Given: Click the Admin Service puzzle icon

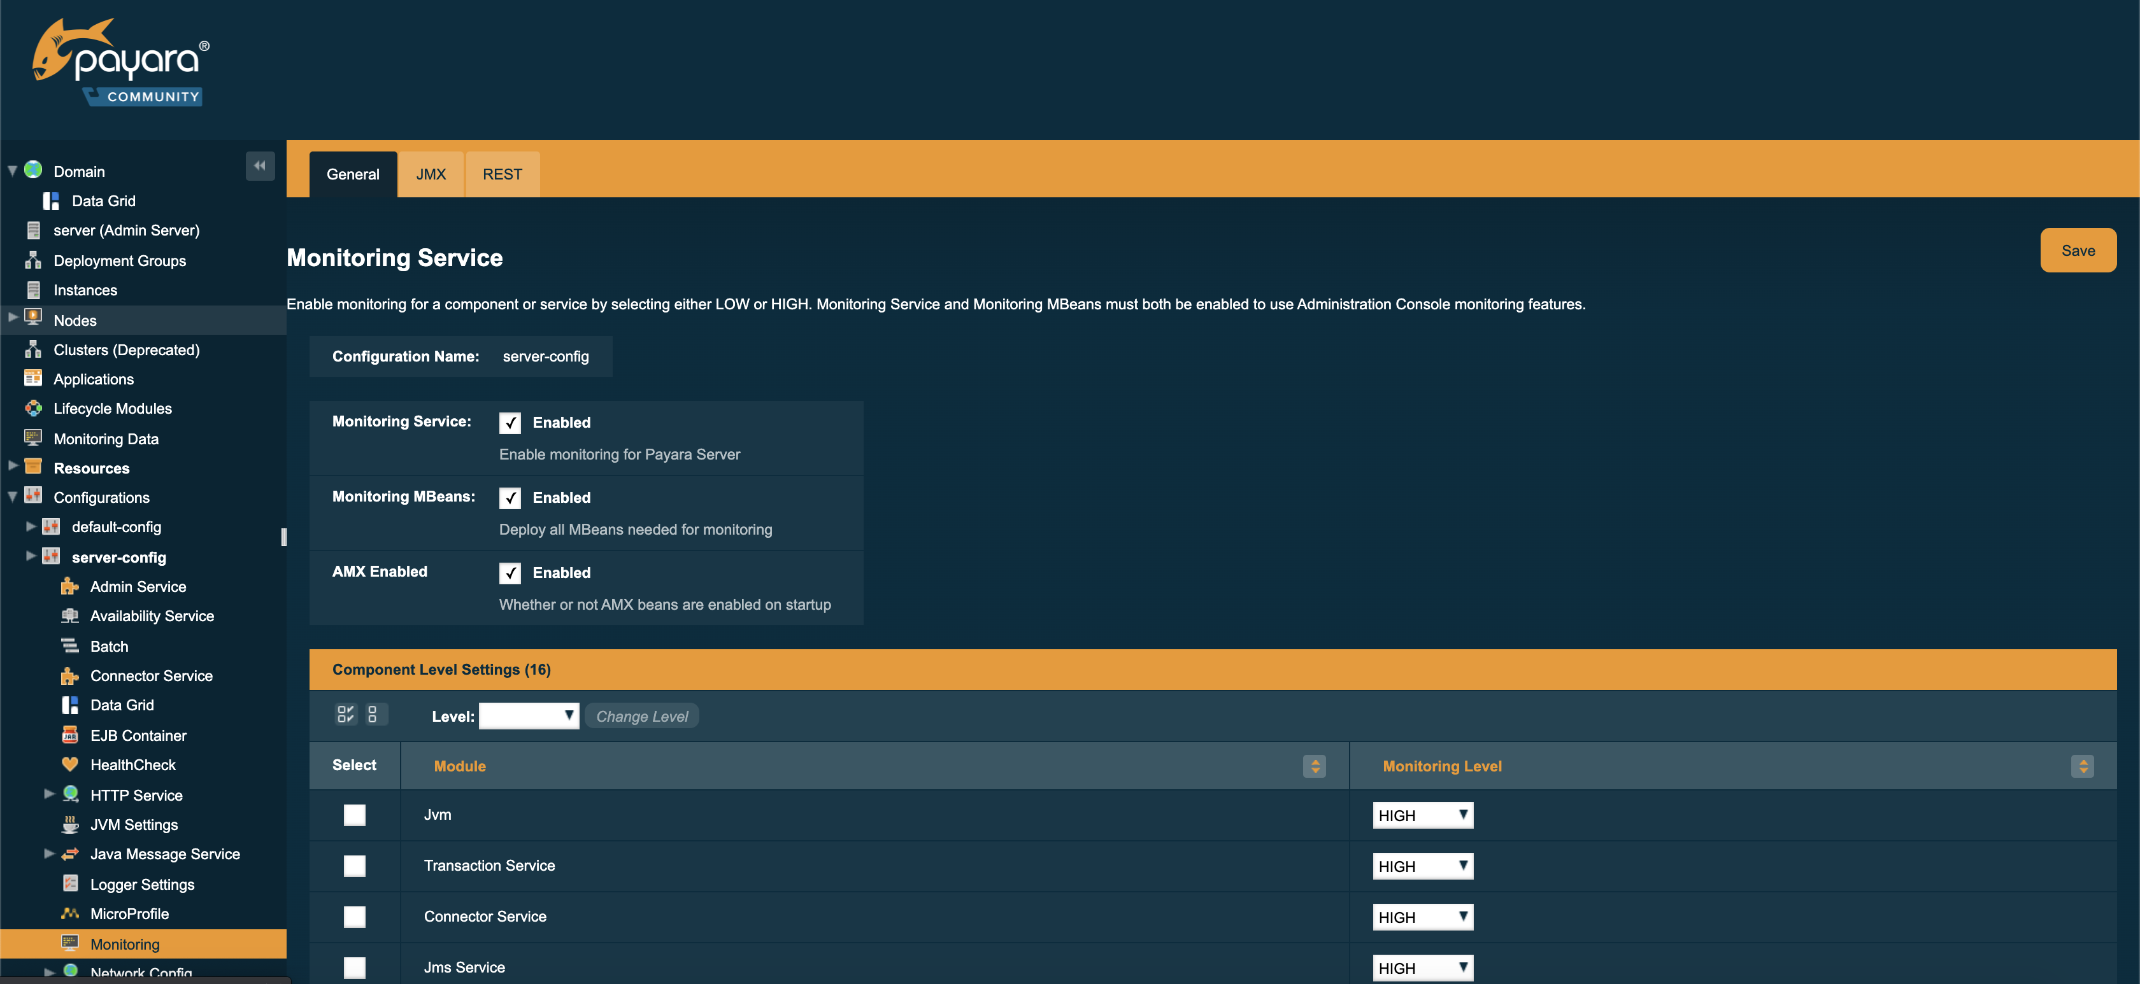Looking at the screenshot, I should click(70, 586).
